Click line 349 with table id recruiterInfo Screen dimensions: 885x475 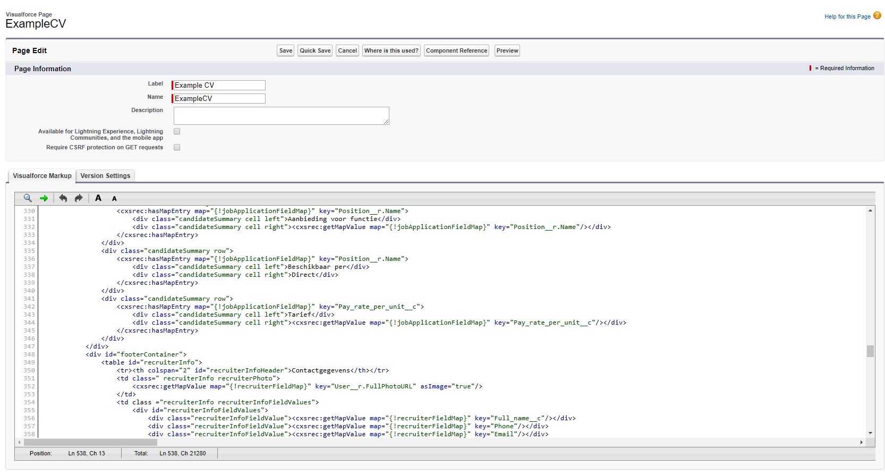point(152,362)
